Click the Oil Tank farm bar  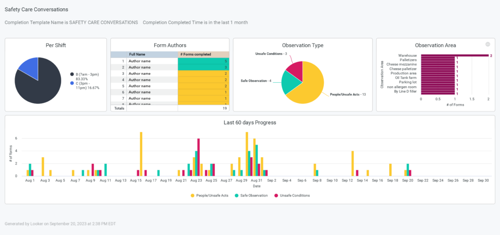click(438, 77)
